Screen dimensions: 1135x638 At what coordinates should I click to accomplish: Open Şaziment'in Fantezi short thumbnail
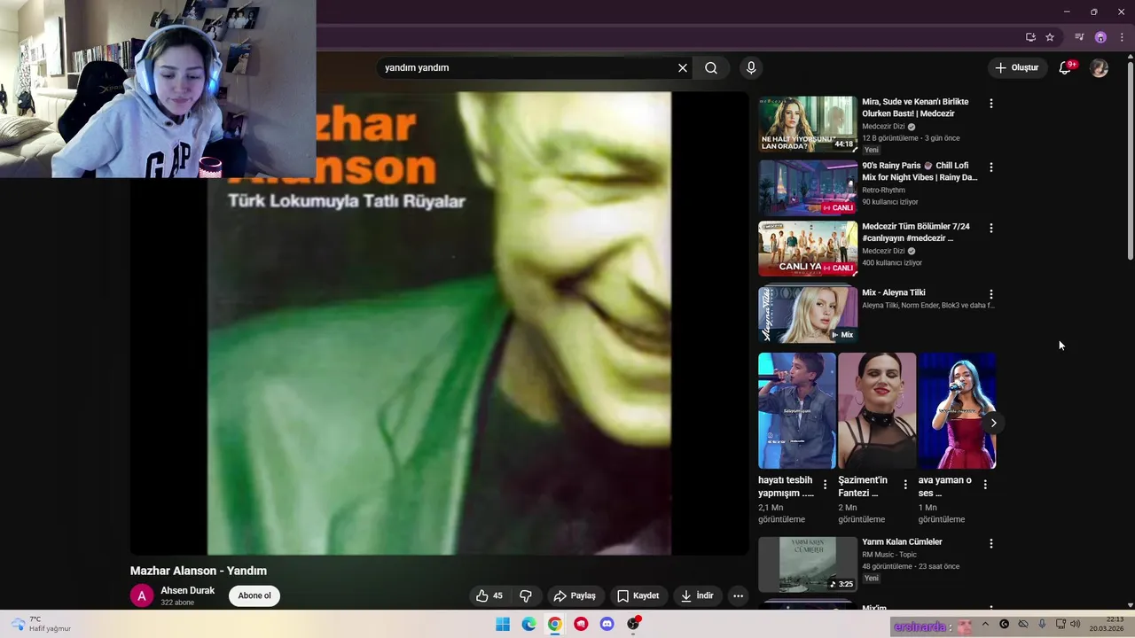pyautogui.click(x=877, y=411)
